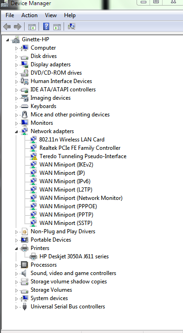Click the Show/Hide Action Pane icon
The image size is (183, 333).
(57, 27)
